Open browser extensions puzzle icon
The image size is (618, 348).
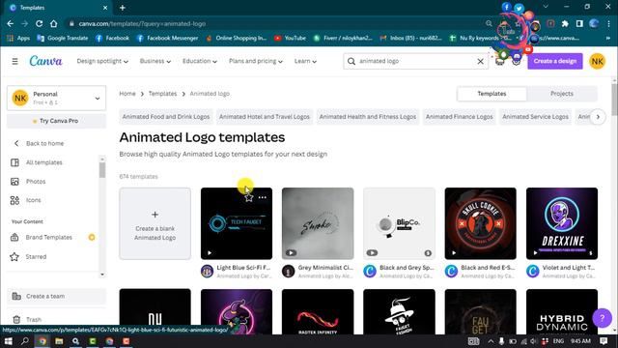pos(565,23)
